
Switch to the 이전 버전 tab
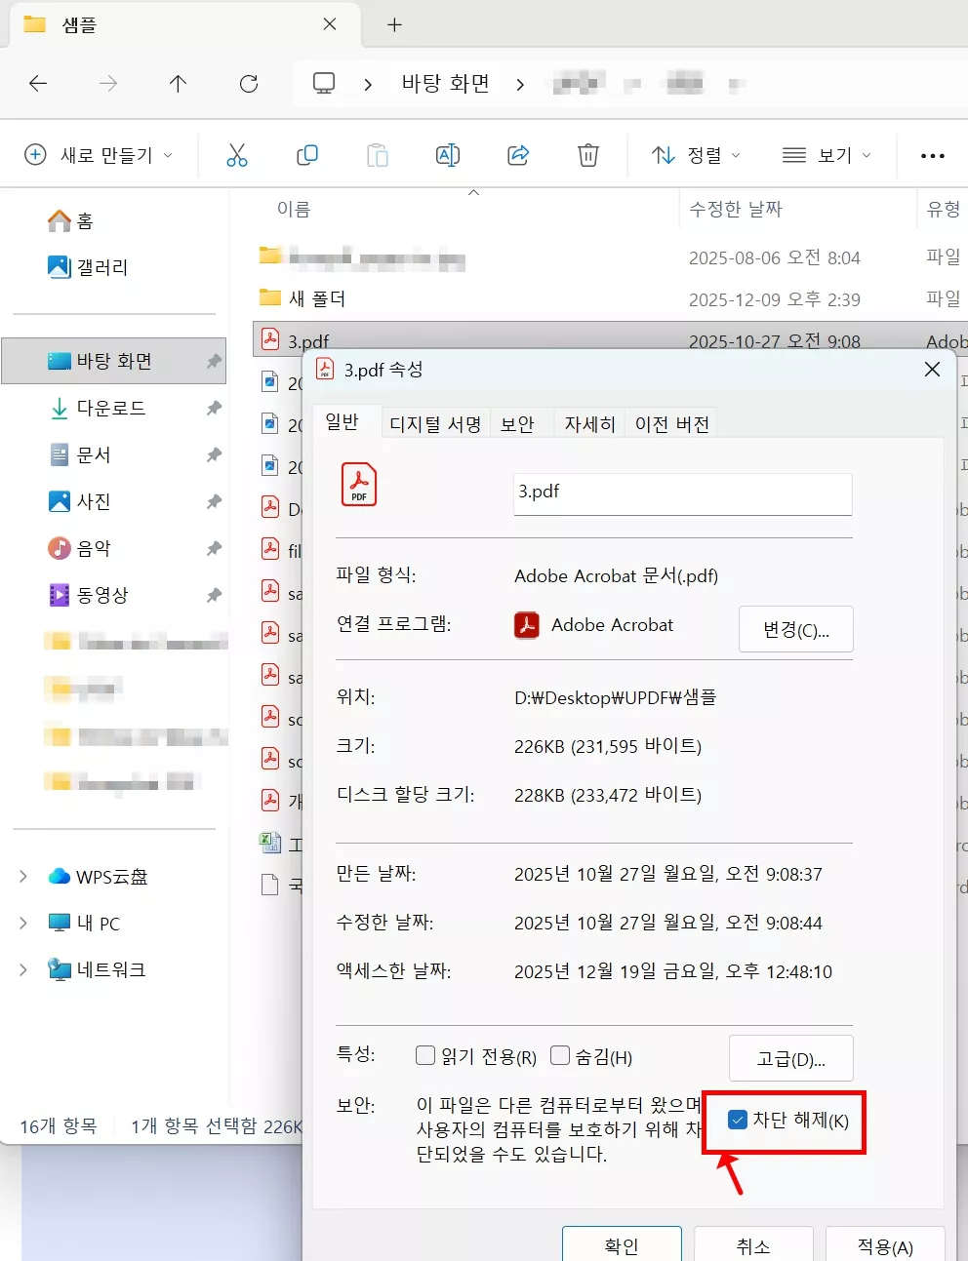pyautogui.click(x=671, y=422)
